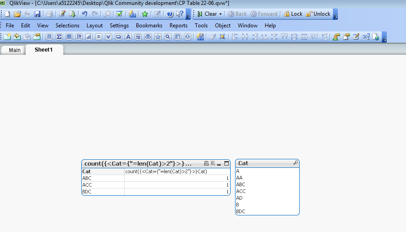Open the Layout menu
The width and height of the screenshot is (406, 232).
[x=95, y=26]
